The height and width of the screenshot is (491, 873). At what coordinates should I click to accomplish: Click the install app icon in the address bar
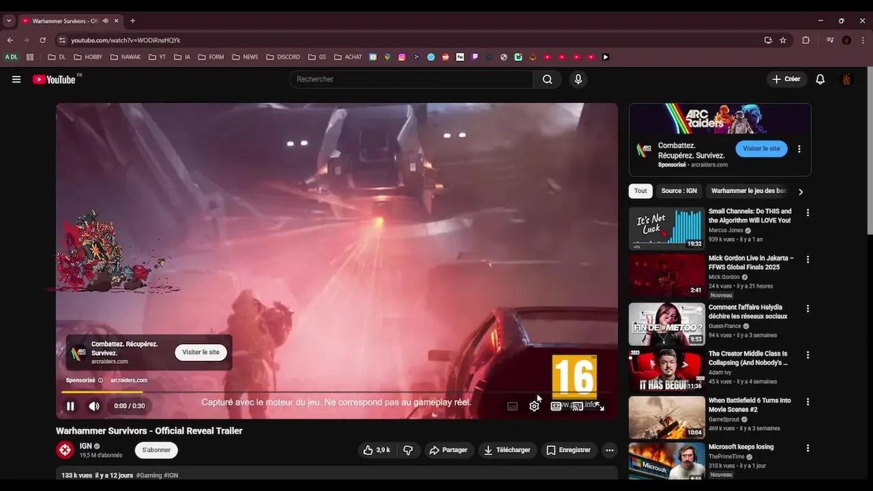click(768, 40)
